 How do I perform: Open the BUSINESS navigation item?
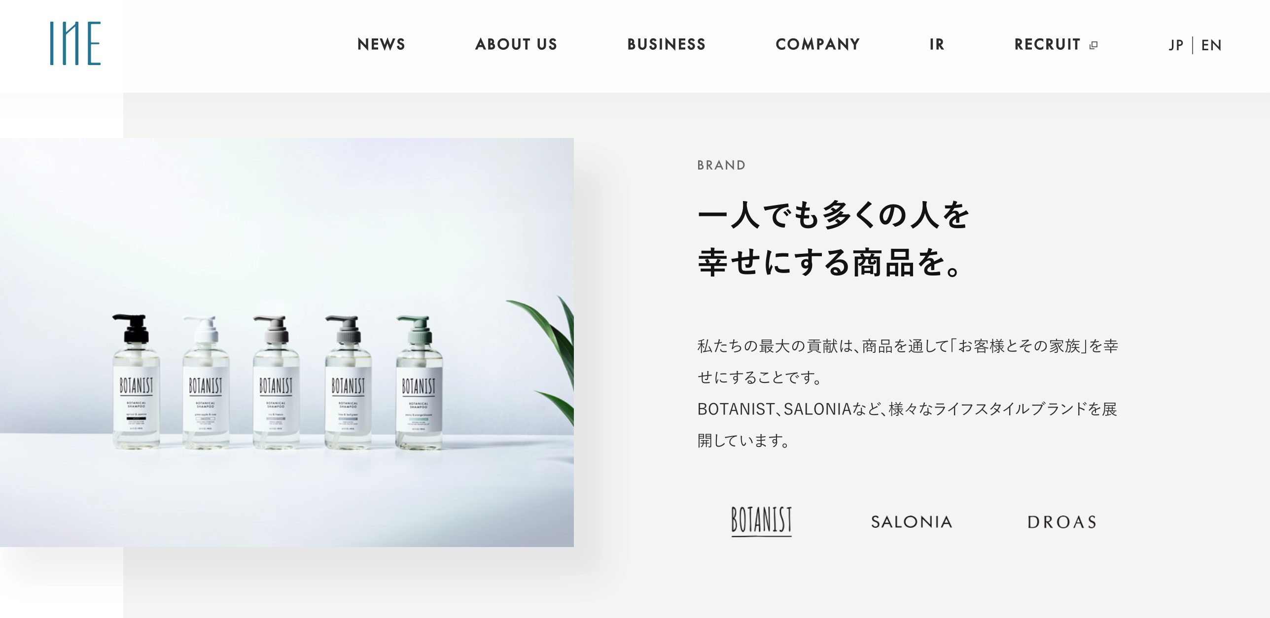coord(666,44)
